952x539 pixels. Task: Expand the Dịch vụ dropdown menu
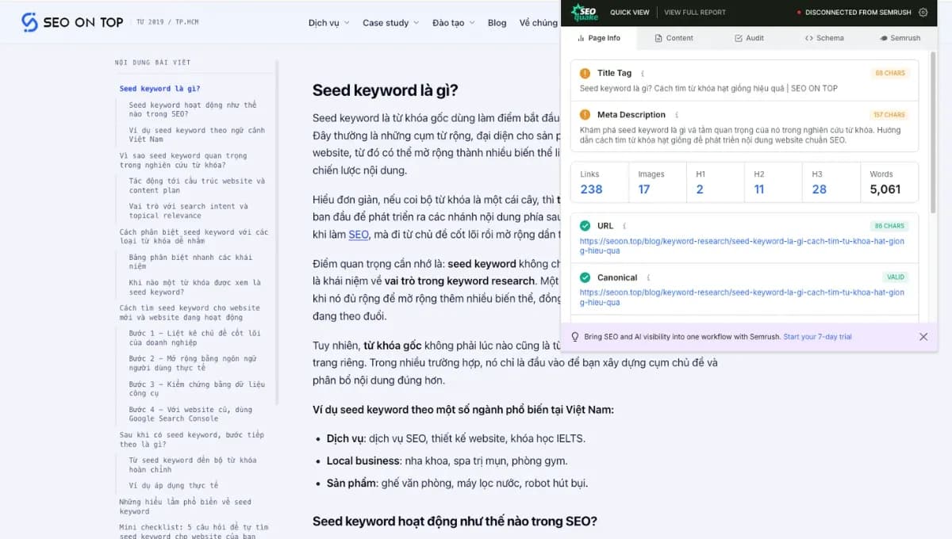click(328, 23)
